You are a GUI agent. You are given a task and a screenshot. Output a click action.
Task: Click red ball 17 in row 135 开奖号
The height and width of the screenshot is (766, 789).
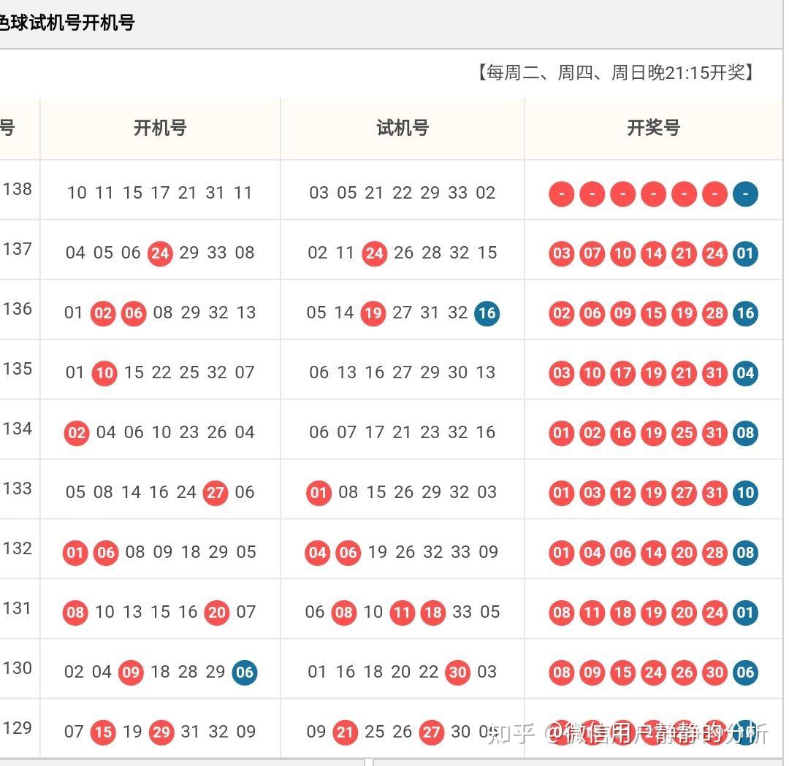623,372
